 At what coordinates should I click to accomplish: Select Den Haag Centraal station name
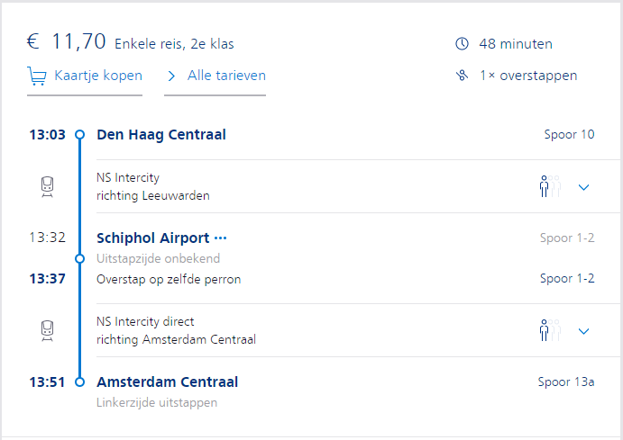point(161,135)
